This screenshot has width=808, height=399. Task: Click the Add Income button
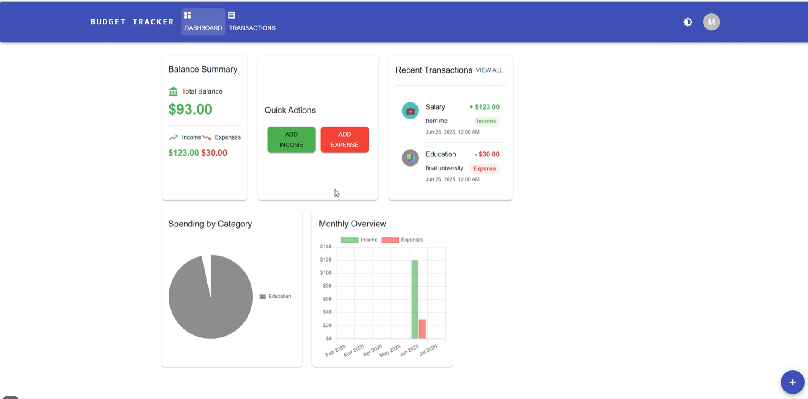tap(291, 140)
